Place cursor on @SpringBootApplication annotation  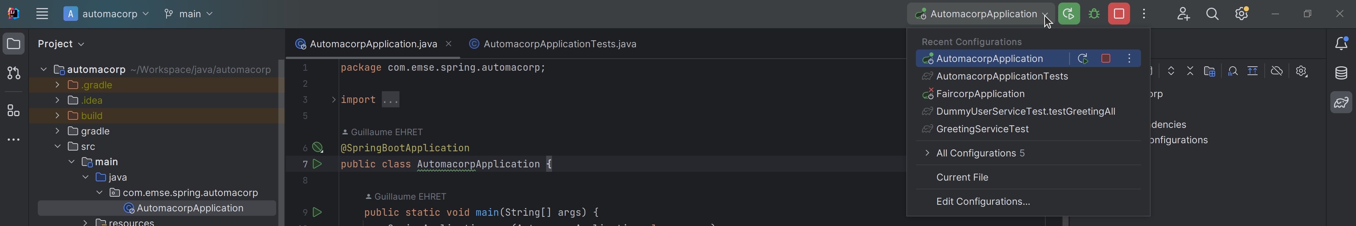pyautogui.click(x=405, y=148)
